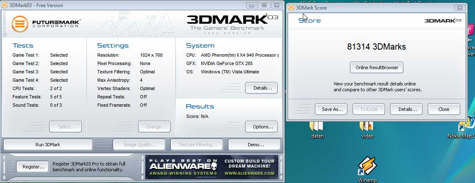Click the Futuremark orange logo icon
This screenshot has width=475, height=183.
click(20, 24)
